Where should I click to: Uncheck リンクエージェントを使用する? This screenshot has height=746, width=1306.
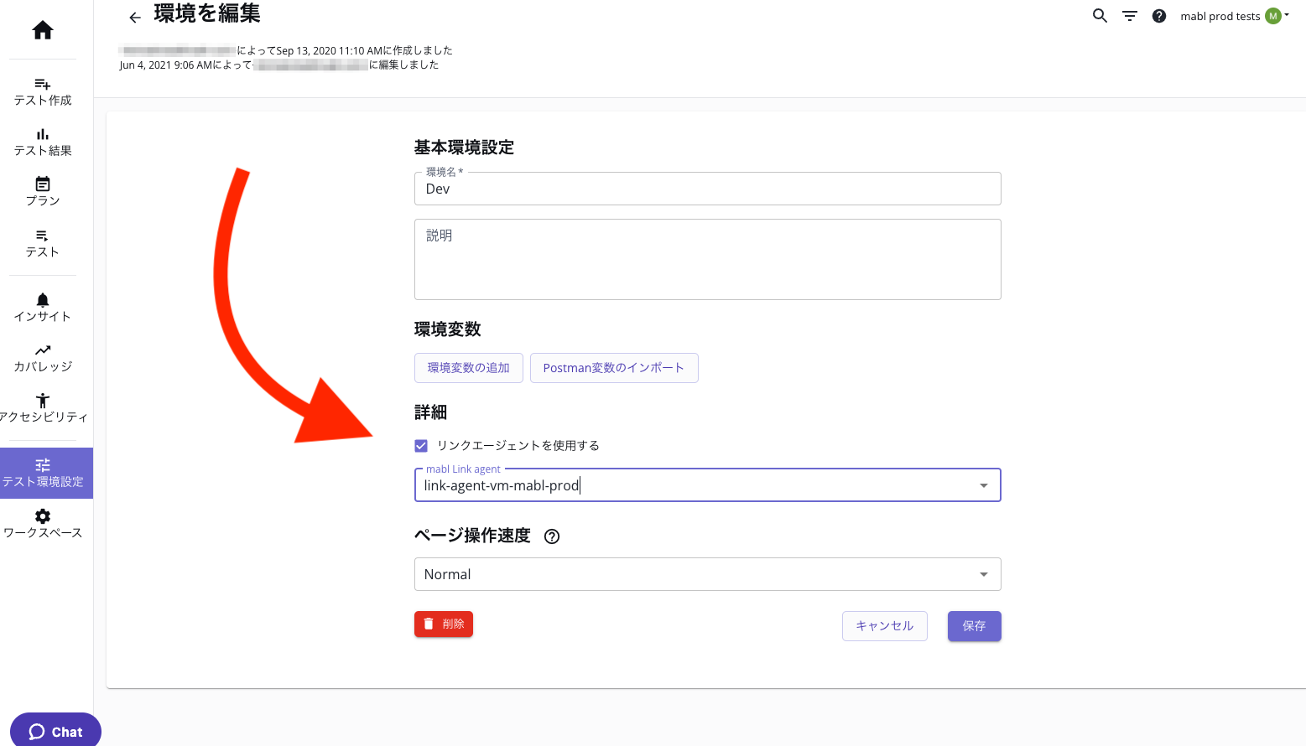421,445
